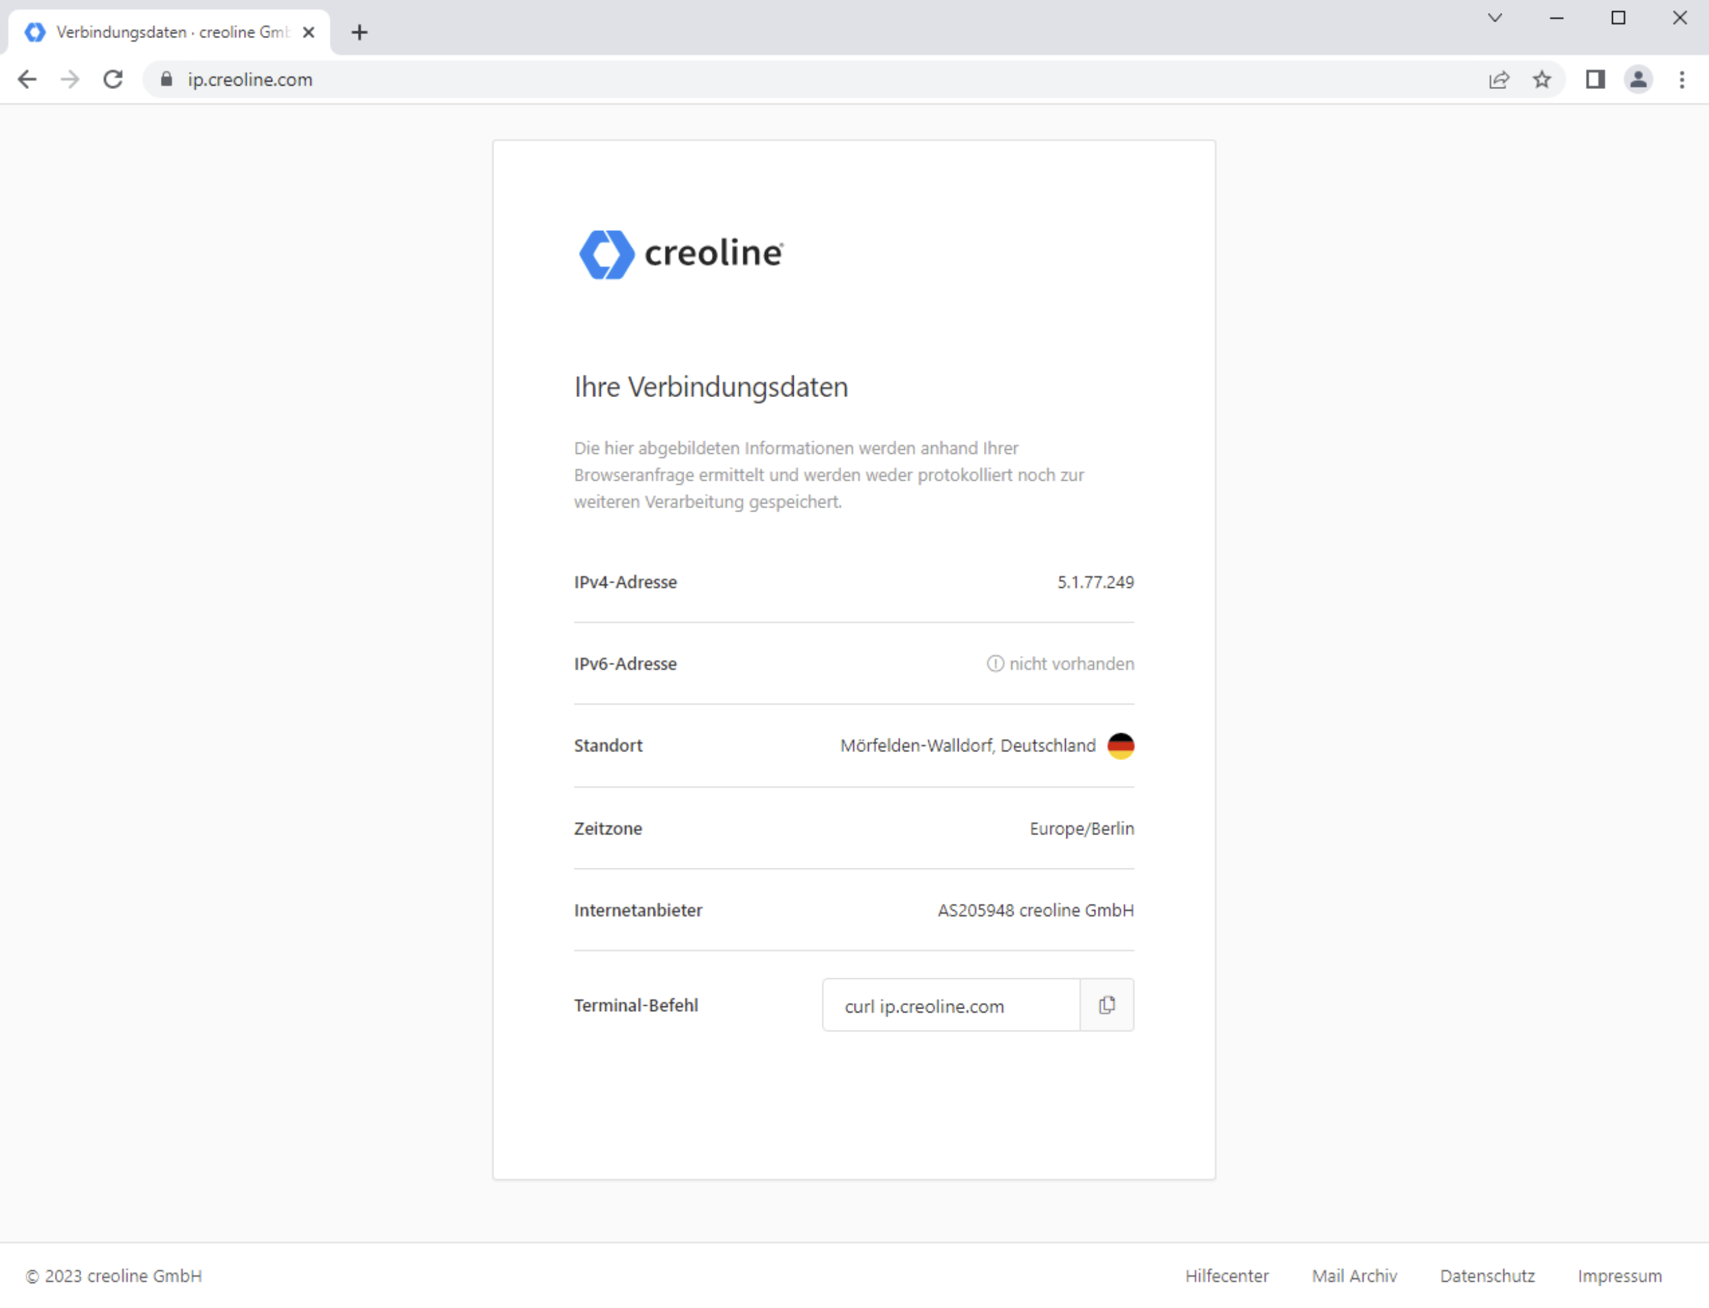Open the Datenschutz link
The image size is (1709, 1308).
(x=1487, y=1276)
